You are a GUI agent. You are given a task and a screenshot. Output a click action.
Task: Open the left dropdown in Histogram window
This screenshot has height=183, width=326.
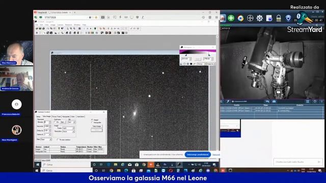pos(201,64)
